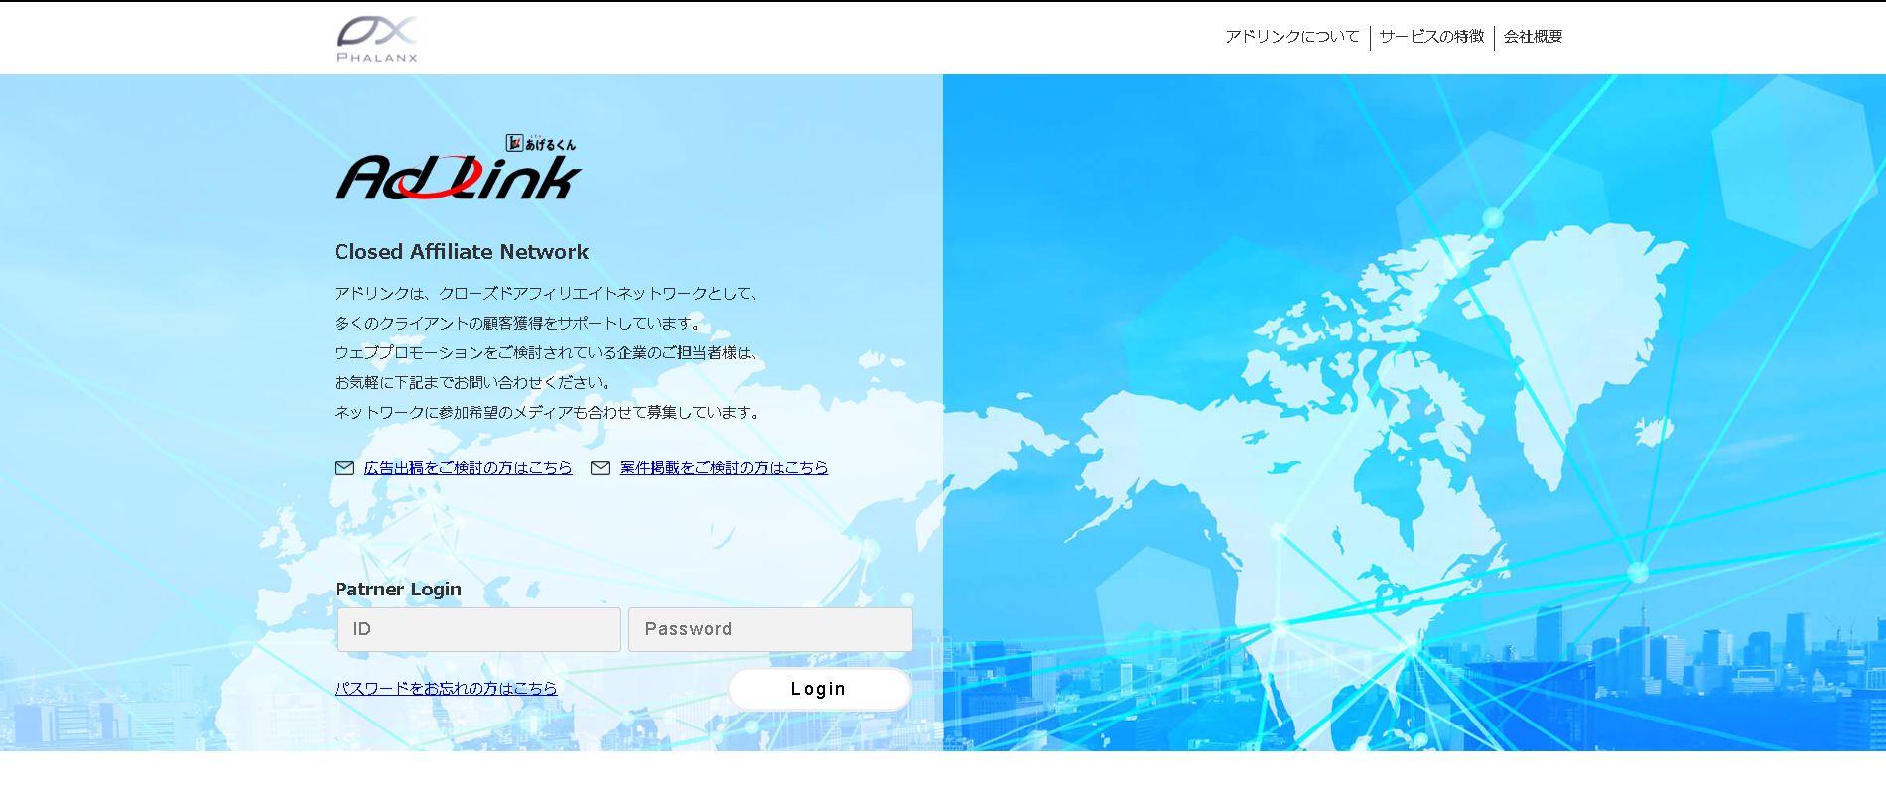Image resolution: width=1886 pixels, height=791 pixels.
Task: Click the あげるくん badge above AdLink logo
Action: tap(541, 143)
